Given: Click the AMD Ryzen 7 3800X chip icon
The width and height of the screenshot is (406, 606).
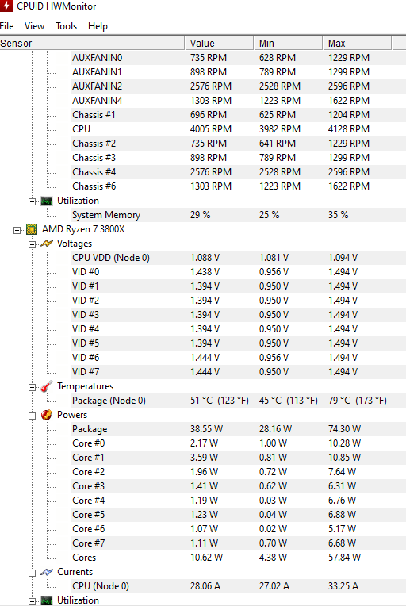Looking at the screenshot, I should [32, 229].
